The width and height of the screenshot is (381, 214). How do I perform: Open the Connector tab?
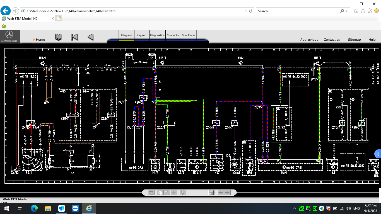173,35
